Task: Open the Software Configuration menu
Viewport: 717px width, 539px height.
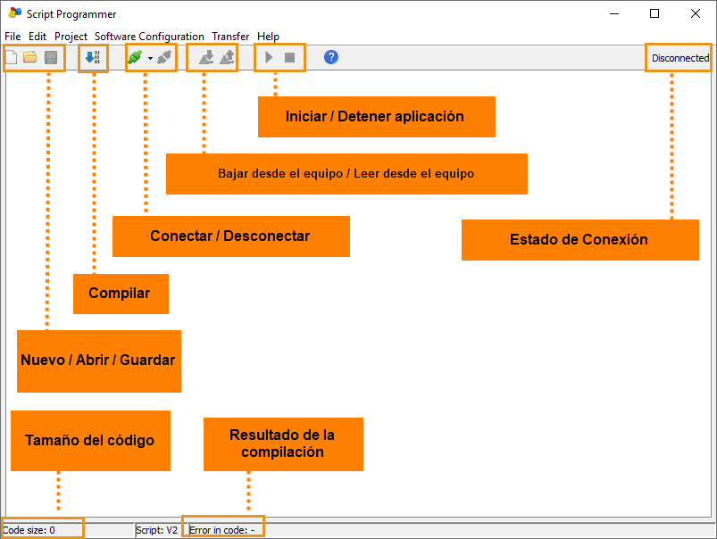Action: (149, 37)
